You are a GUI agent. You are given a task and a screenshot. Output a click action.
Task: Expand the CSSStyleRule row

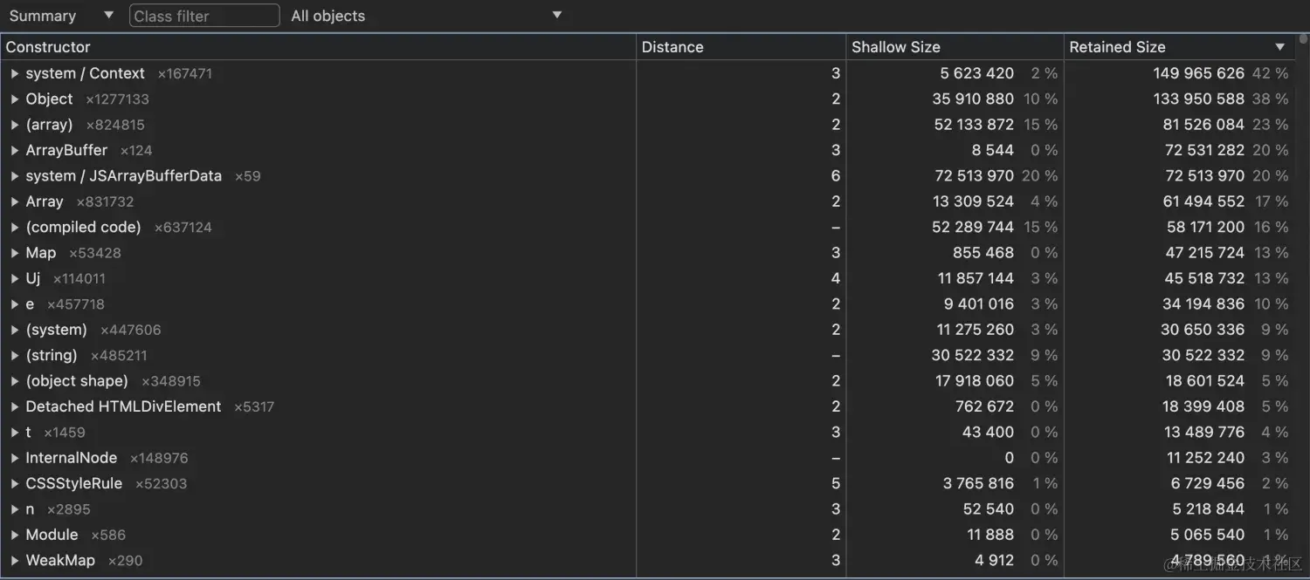15,483
